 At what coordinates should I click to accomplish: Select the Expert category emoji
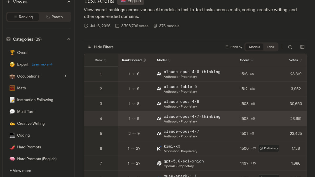click(12, 64)
